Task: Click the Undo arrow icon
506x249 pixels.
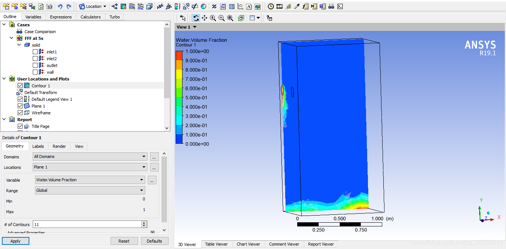Action: (x=60, y=6)
